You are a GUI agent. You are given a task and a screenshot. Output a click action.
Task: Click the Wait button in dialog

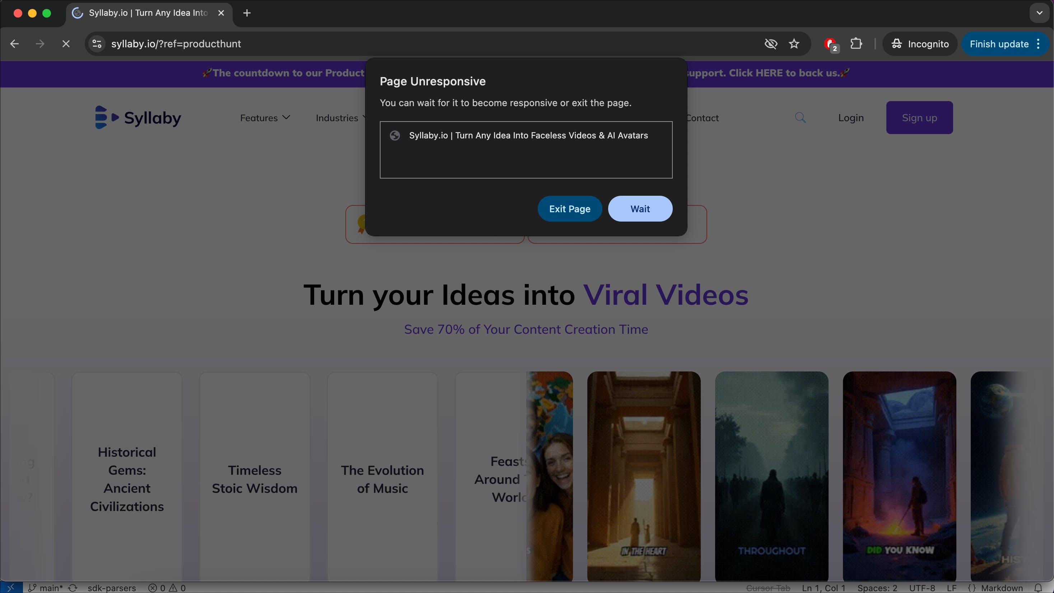pyautogui.click(x=640, y=209)
